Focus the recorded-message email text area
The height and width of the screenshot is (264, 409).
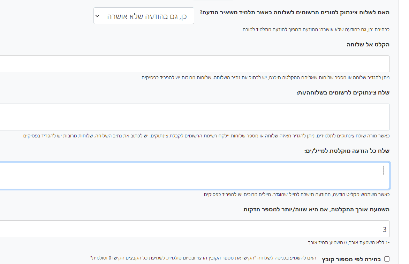coord(195,175)
